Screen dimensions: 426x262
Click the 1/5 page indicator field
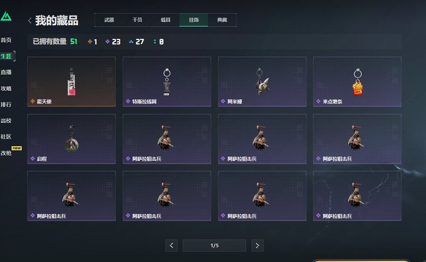[214, 246]
